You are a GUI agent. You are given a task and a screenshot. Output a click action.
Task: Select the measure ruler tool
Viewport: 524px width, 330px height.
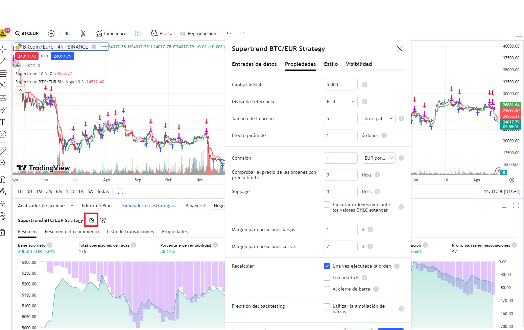tap(3, 150)
